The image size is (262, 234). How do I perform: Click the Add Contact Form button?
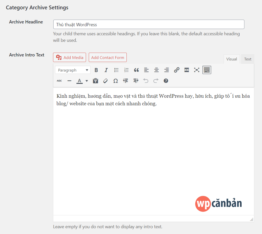click(x=108, y=57)
